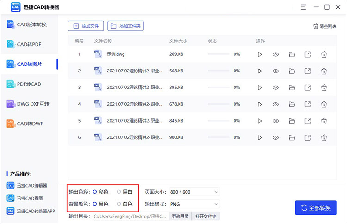Click the 文件大小 column header

pos(179,41)
